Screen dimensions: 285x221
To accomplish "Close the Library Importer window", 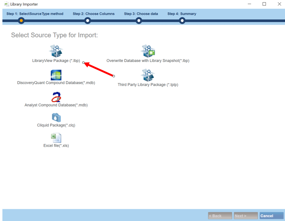I will tap(279, 4).
